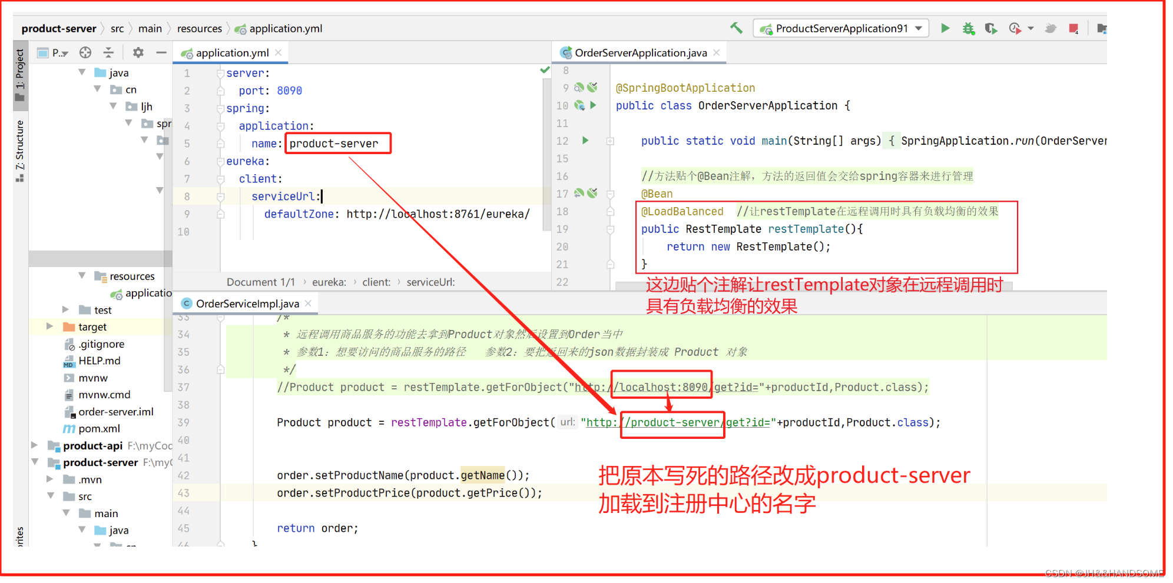Hide the Project panel with the minus icon
This screenshot has width=1173, height=583.
161,52
